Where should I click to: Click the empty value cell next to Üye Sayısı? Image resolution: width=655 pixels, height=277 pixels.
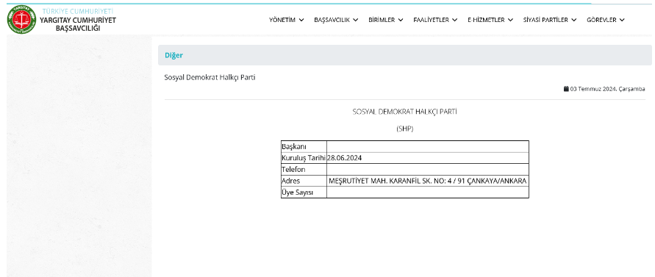[x=428, y=193]
